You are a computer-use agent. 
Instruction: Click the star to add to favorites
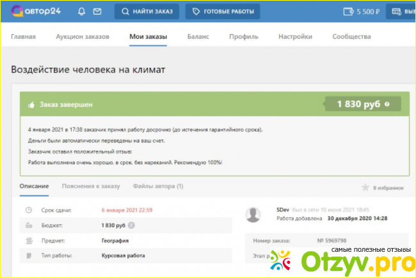tap(365, 188)
